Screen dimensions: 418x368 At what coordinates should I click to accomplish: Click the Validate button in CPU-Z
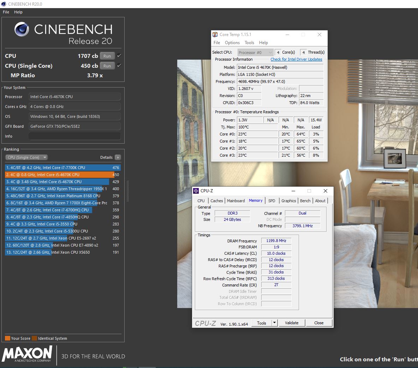click(x=292, y=323)
